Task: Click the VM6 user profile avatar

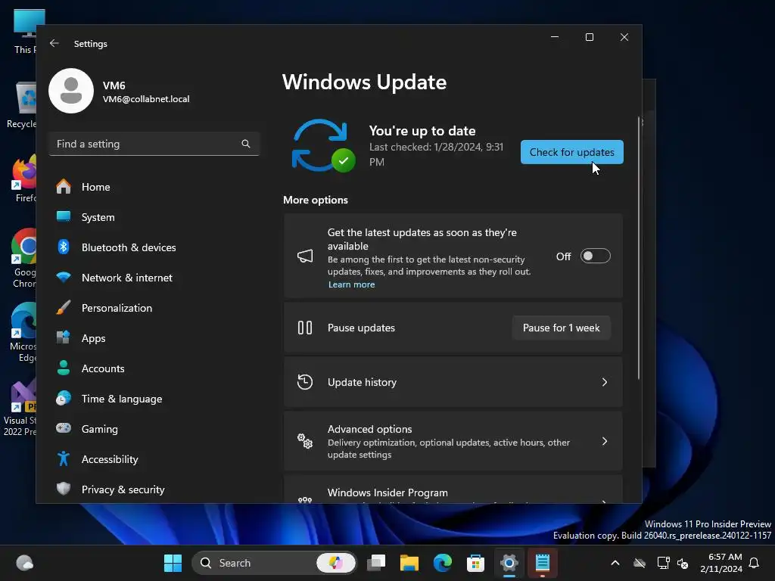Action: (x=71, y=91)
